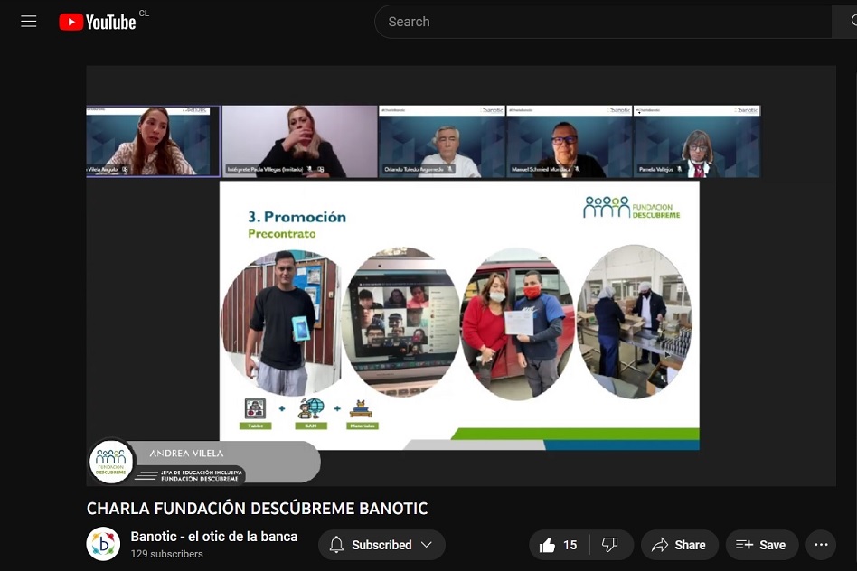The image size is (857, 571).
Task: Click Pamela's webcam thumbnail at the far right
Action: point(696,142)
